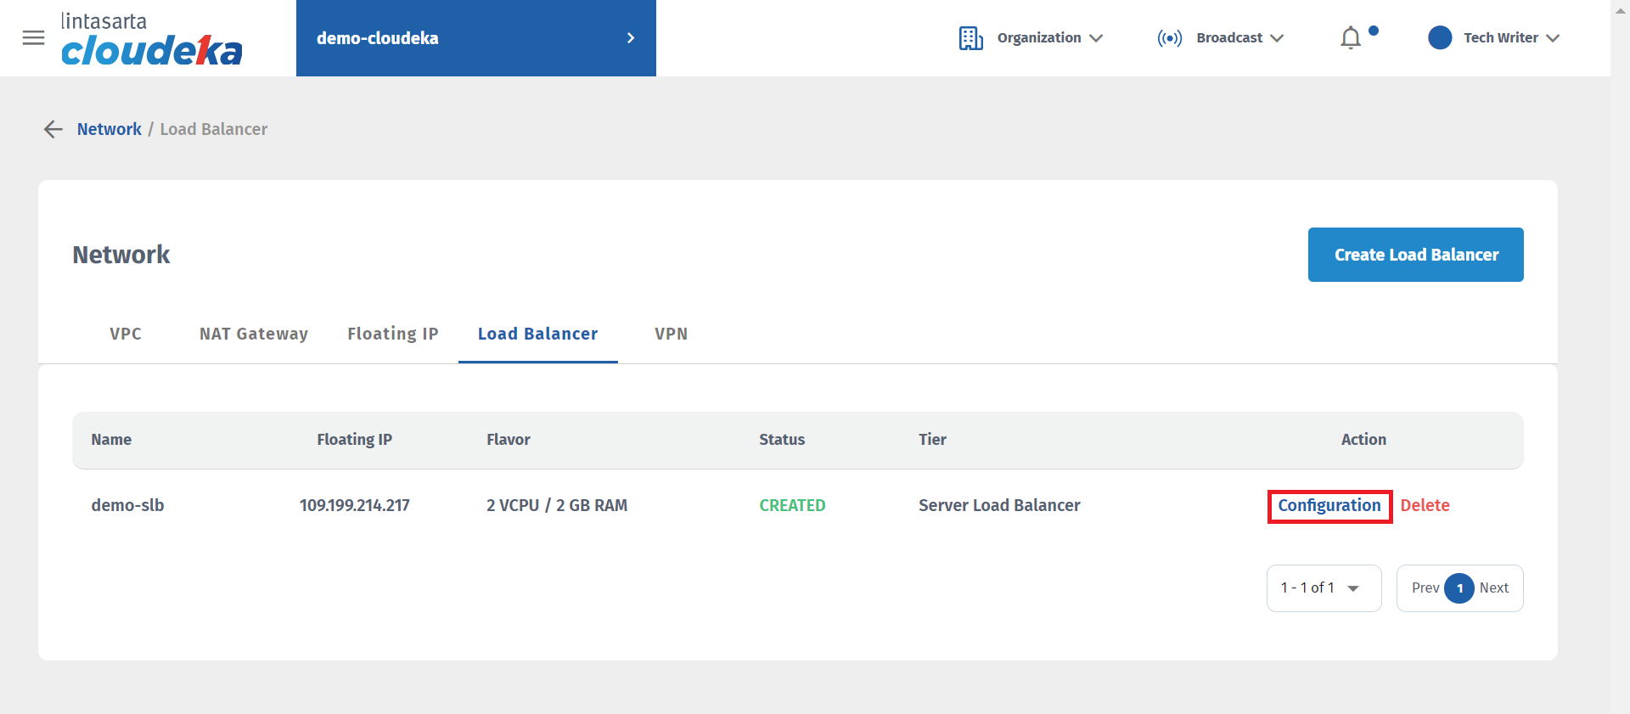The width and height of the screenshot is (1630, 714).
Task: Expand the Broadcast dropdown
Action: (1239, 38)
